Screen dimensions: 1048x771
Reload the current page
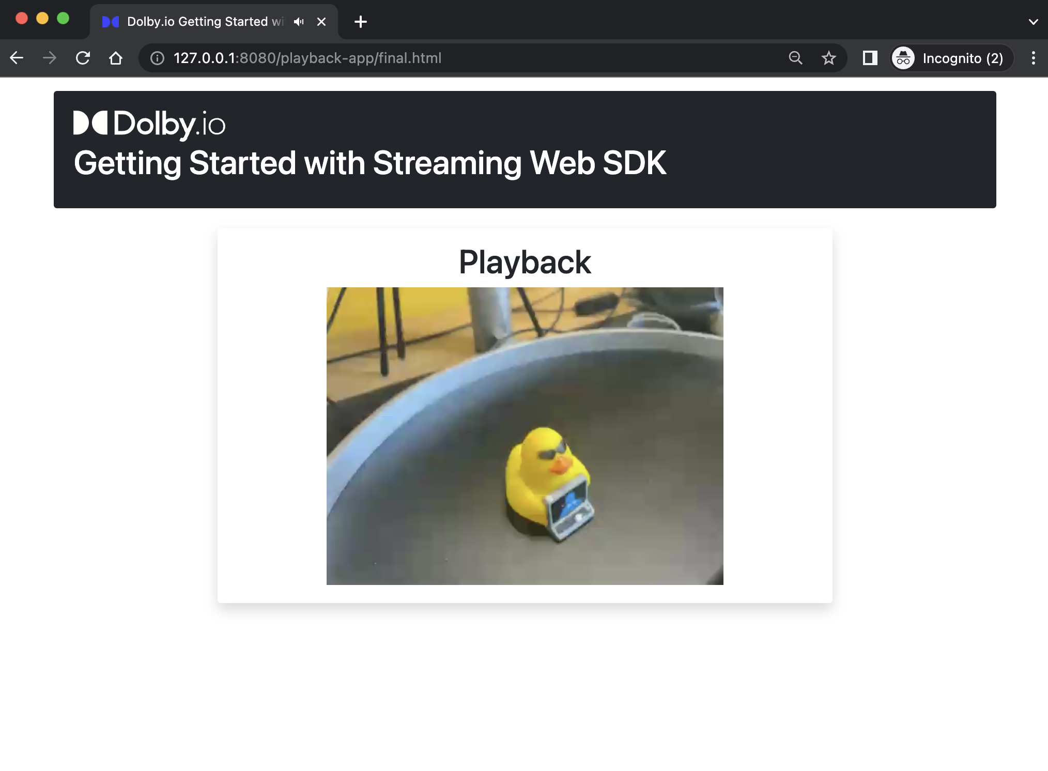83,58
